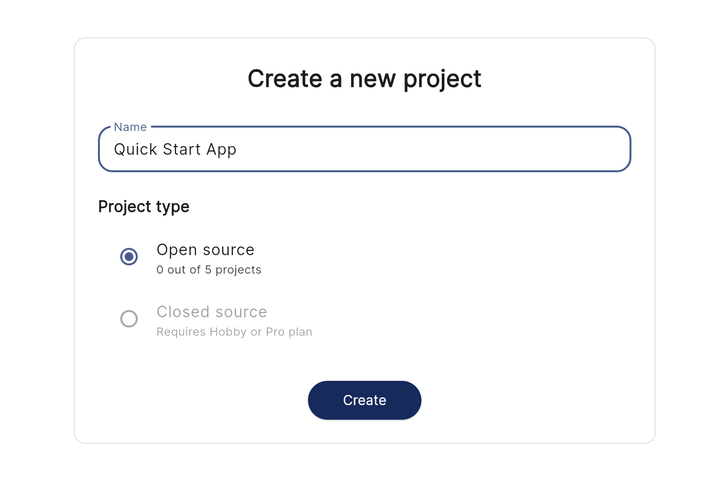The height and width of the screenshot is (490, 710).
Task: Click the 'Requires Hobby or Pro plan' text
Action: click(234, 332)
